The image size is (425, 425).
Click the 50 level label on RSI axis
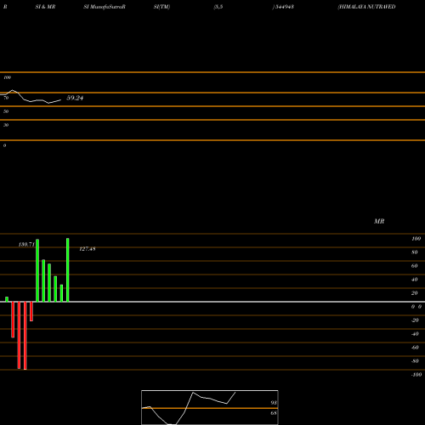6,111
